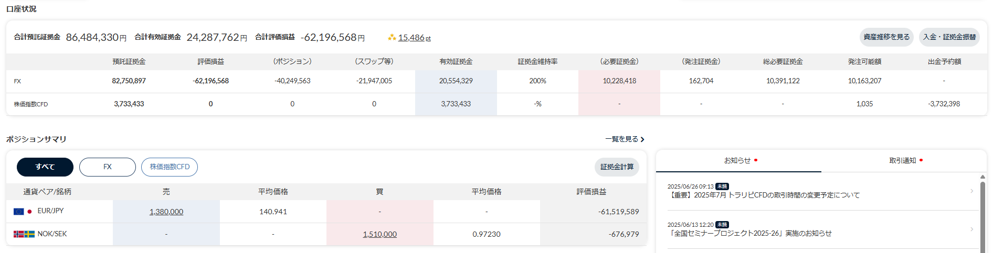Switch to the お知らせ tab

point(738,161)
